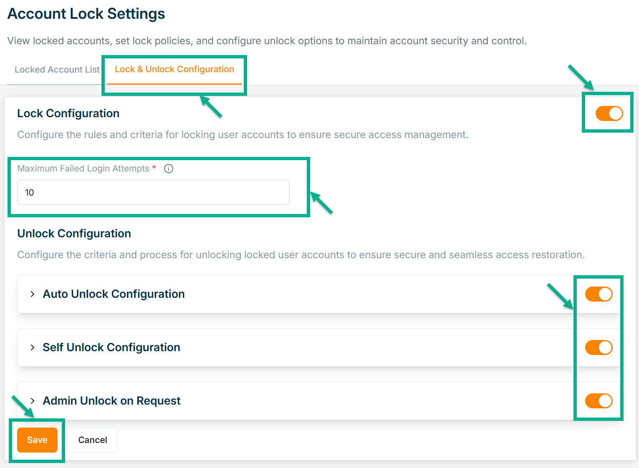Disable the Lock Configuration toggle switch
This screenshot has width=639, height=468.
click(x=609, y=113)
